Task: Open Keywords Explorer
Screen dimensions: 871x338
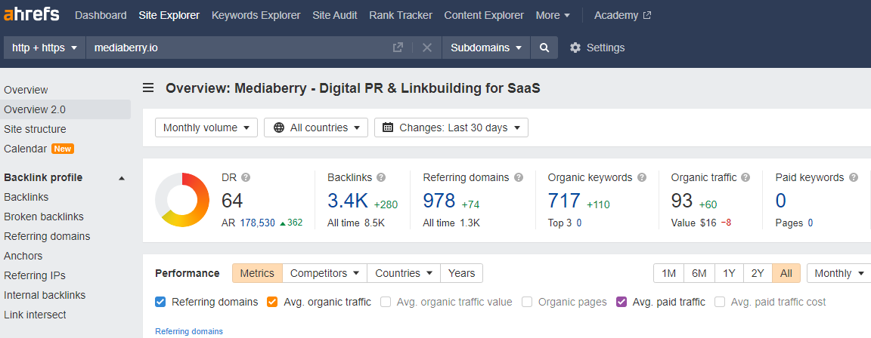Action: coord(256,15)
